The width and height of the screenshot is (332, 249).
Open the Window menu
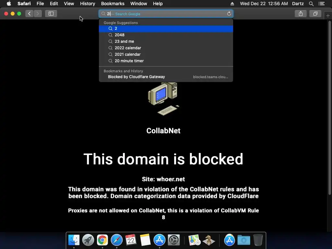point(138,4)
